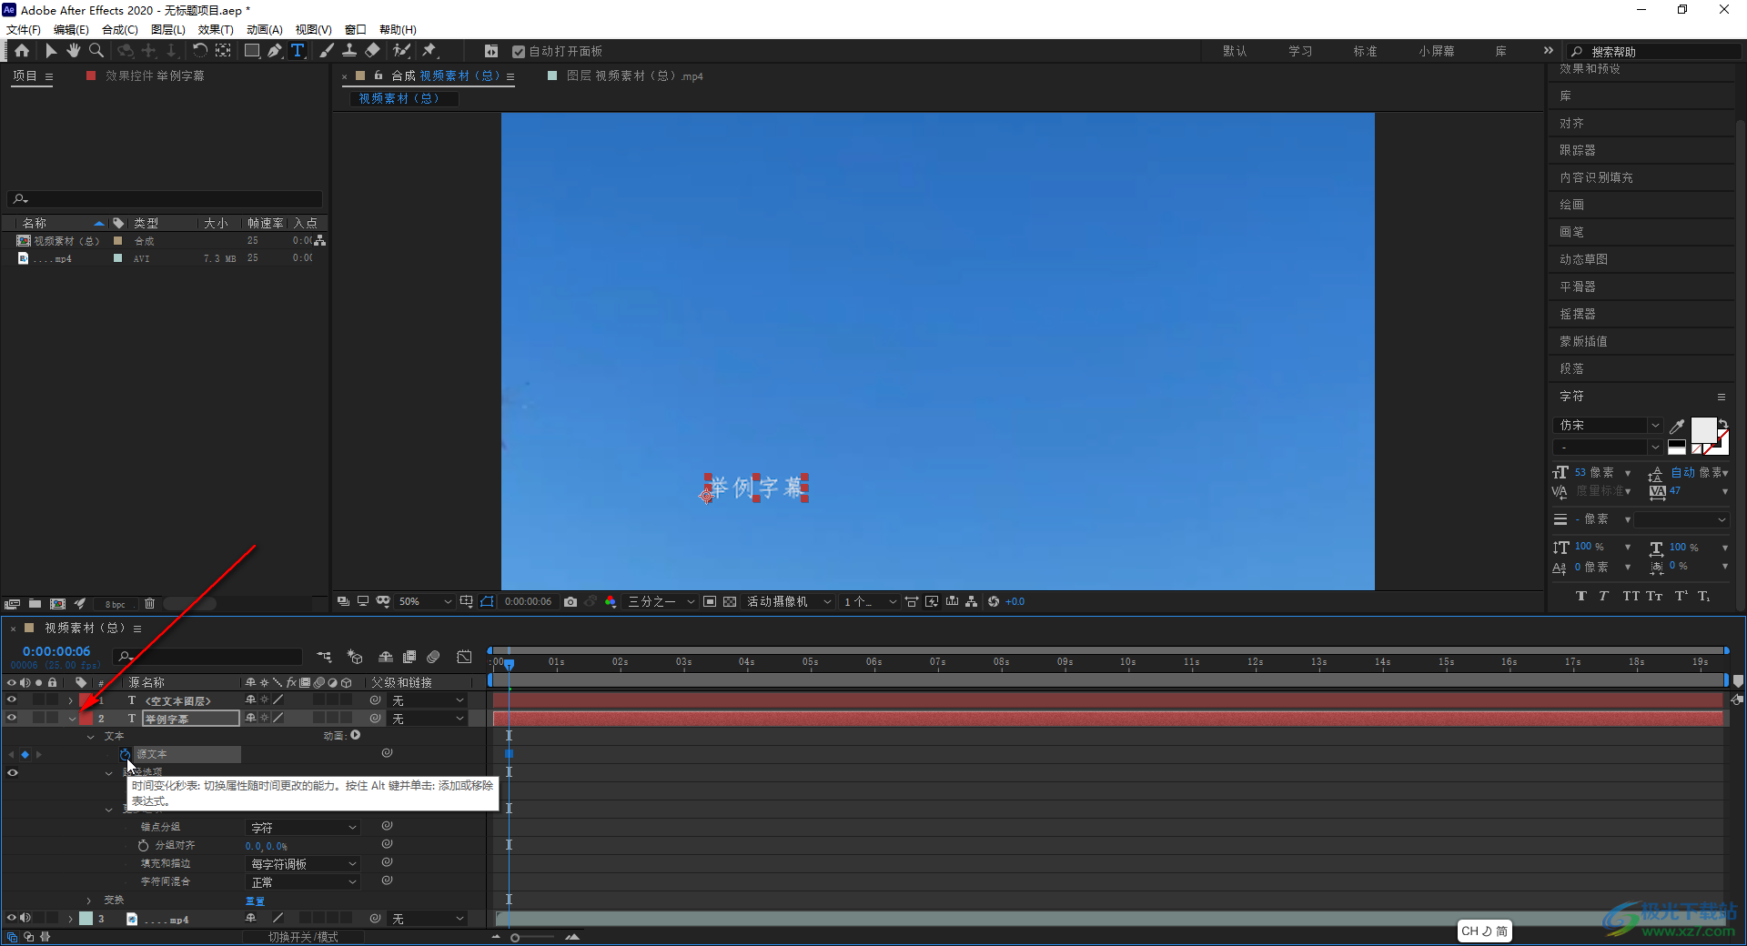Open the 文件(F) menu
Screen dimensions: 1747x946
tap(24, 30)
